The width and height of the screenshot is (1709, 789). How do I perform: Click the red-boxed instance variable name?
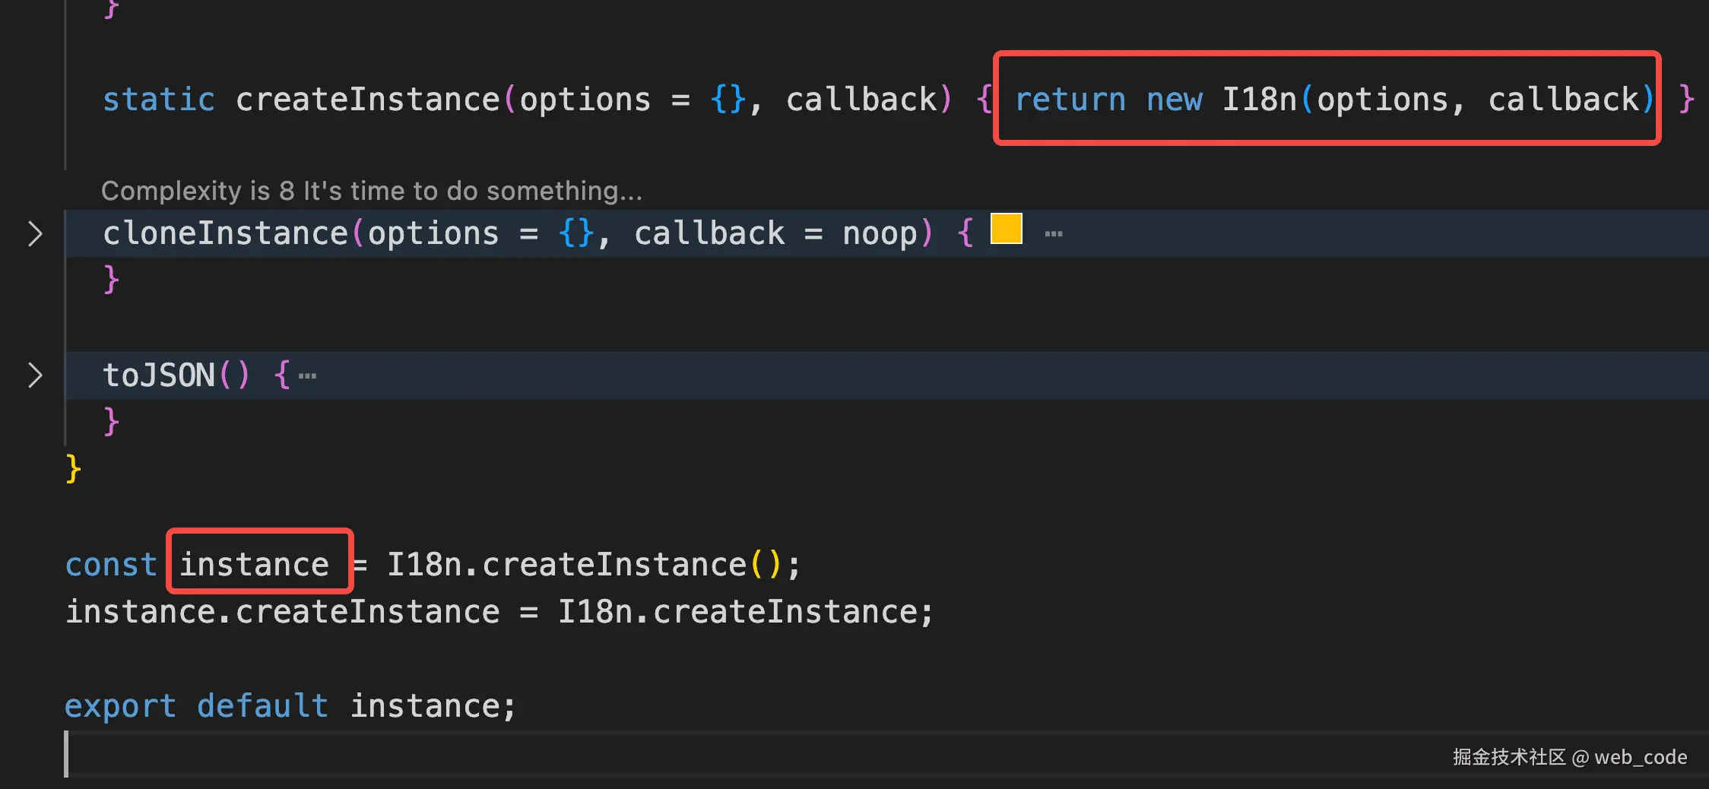click(254, 565)
